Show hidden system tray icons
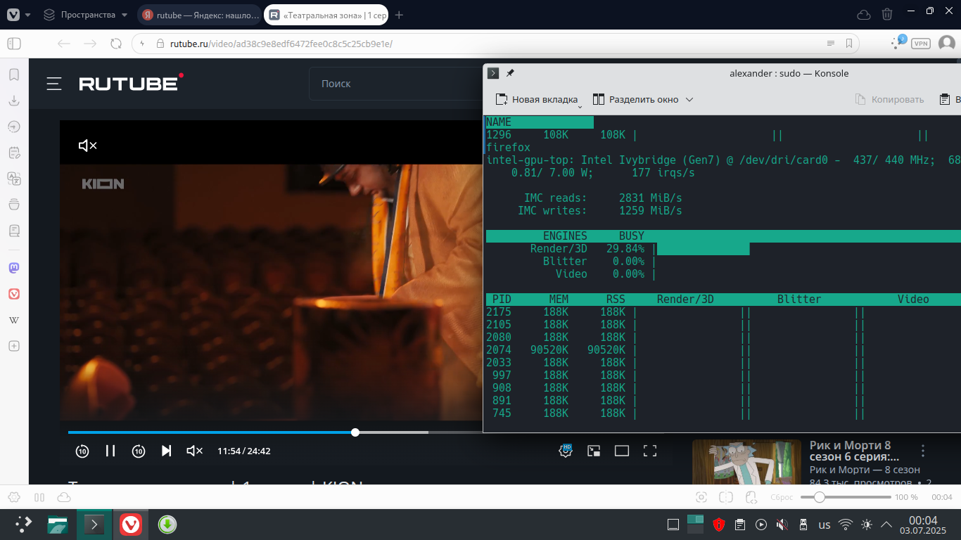961x540 pixels. (887, 525)
